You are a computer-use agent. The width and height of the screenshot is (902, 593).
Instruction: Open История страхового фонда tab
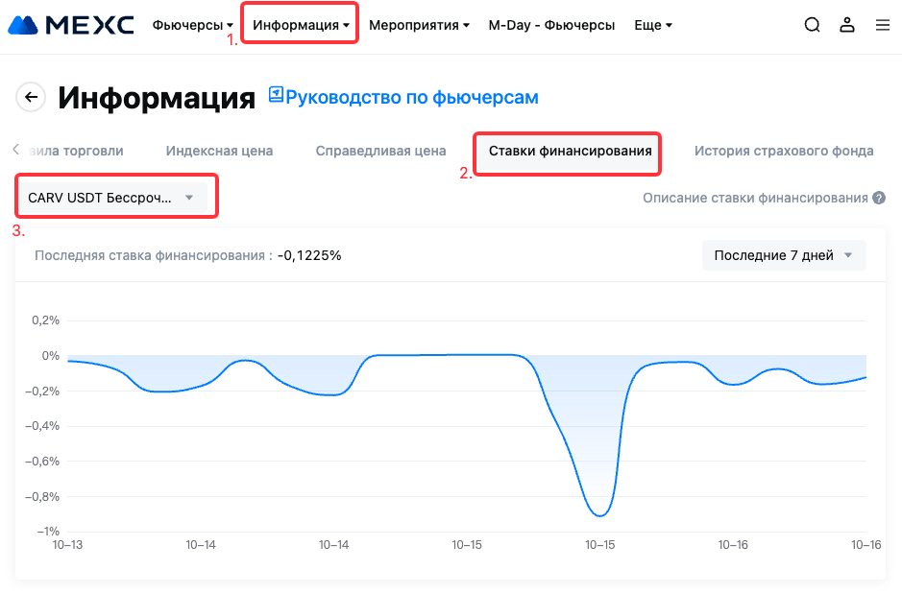click(x=784, y=151)
